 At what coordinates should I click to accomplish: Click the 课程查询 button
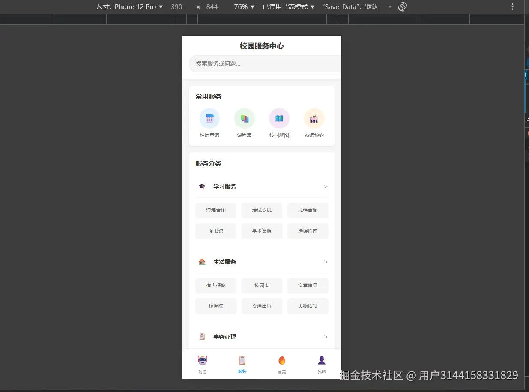[x=216, y=210]
